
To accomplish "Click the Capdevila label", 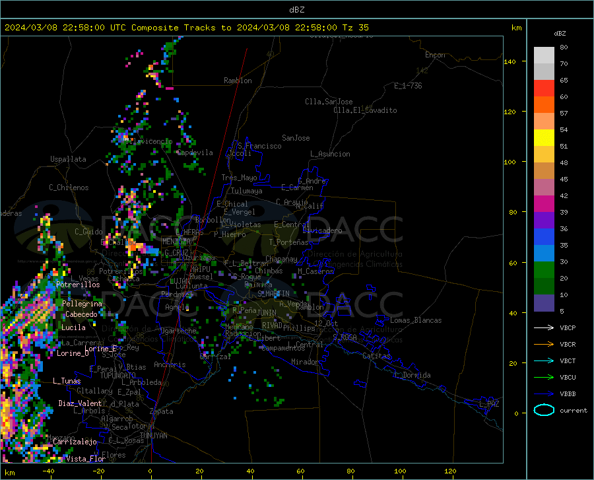I will [x=195, y=153].
